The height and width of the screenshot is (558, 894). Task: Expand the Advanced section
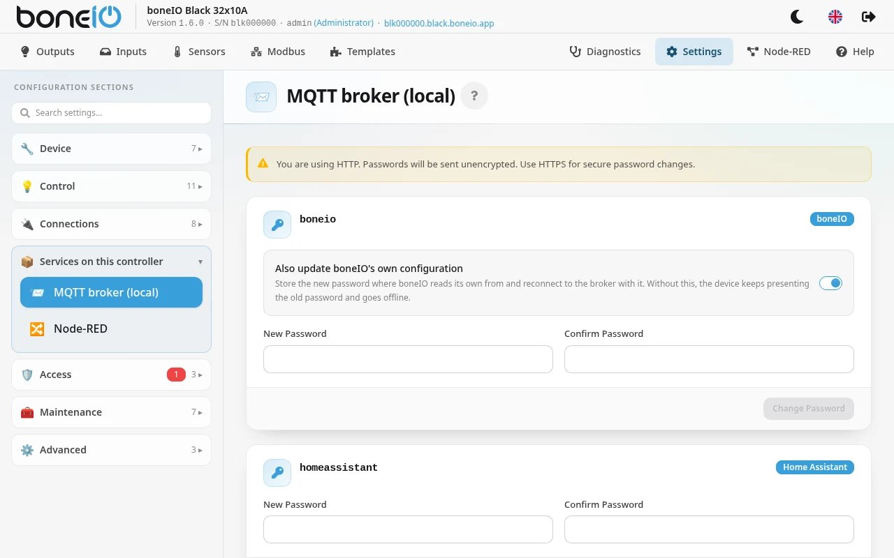coord(111,450)
